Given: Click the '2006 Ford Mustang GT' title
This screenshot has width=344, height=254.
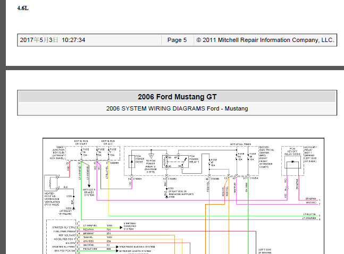Looking at the screenshot, I should point(177,97).
